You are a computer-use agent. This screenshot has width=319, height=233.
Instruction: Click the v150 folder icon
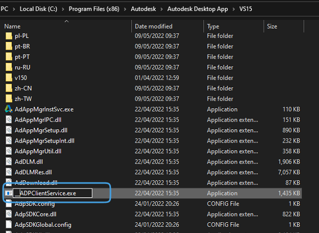click(x=8, y=78)
